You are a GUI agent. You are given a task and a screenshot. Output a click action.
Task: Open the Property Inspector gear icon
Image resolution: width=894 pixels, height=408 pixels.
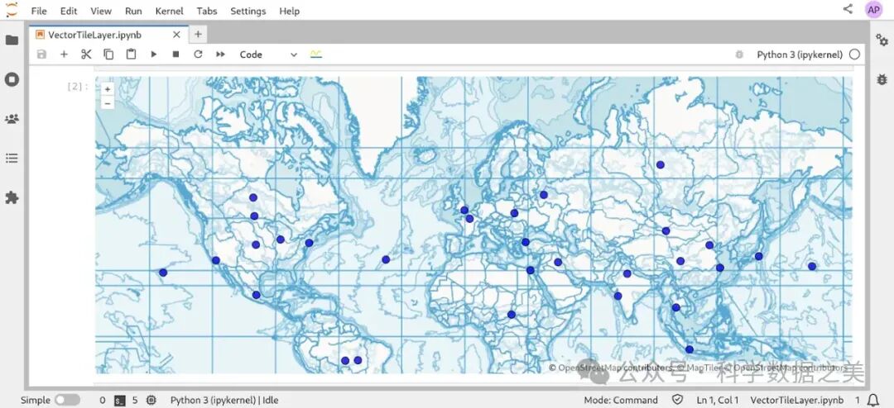882,40
